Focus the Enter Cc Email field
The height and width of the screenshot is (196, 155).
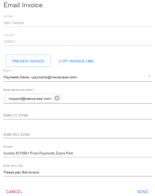(77, 115)
